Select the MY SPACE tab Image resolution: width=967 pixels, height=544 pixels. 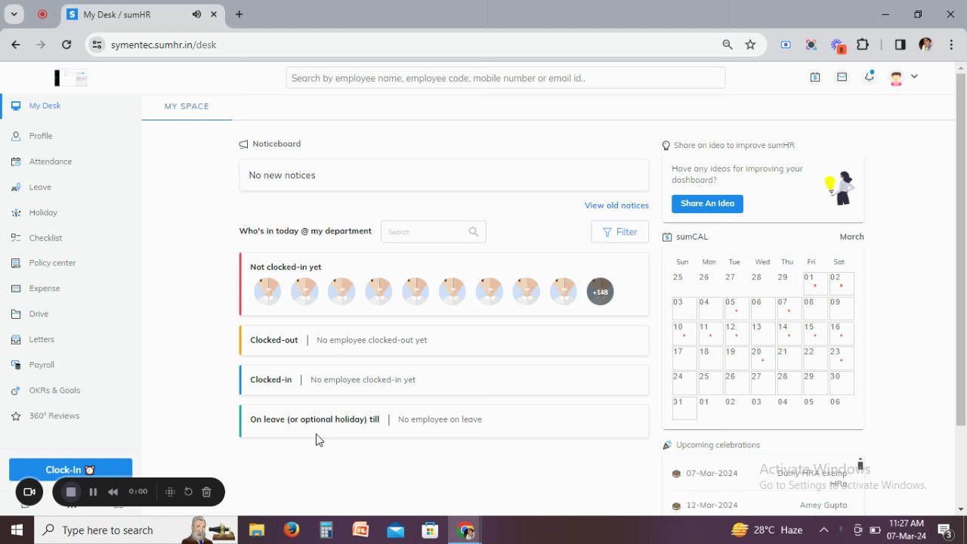[x=187, y=107]
